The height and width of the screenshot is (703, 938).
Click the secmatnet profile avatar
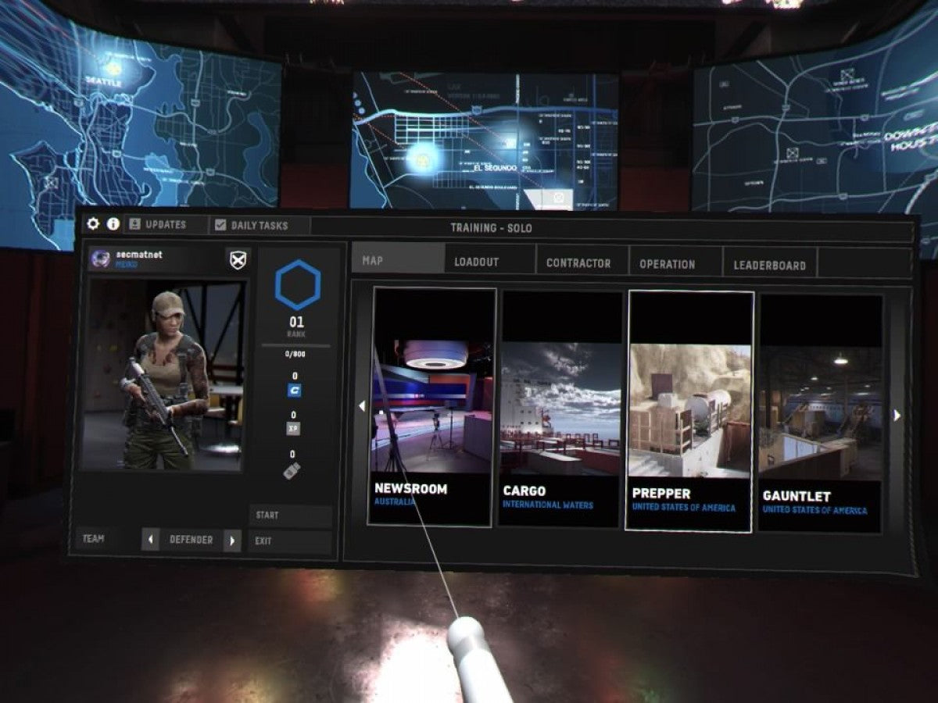coord(100,259)
